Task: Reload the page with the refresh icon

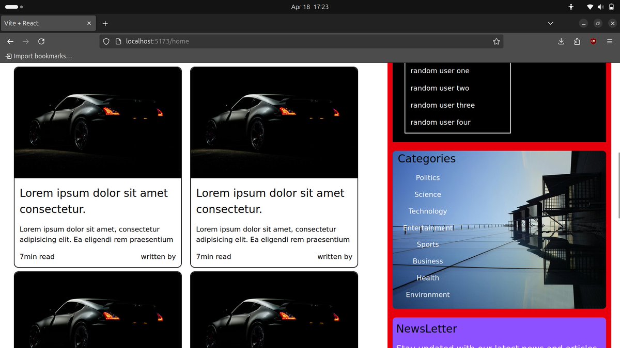Action: (x=41, y=41)
